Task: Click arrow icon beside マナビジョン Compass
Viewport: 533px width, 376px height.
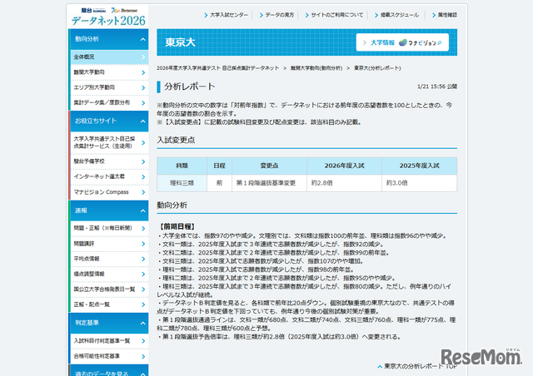Action: click(143, 192)
